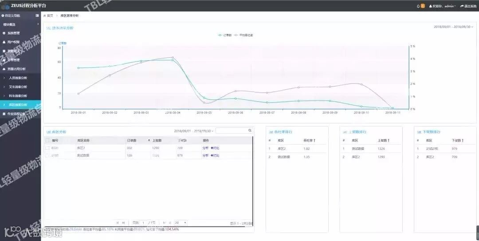Click the page number input field
Image resolution: width=479 pixels, height=241 pixels.
[x=143, y=223]
